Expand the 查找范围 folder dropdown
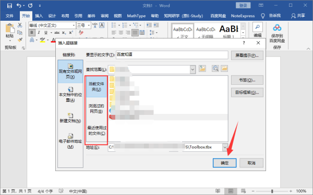 pos(192,70)
